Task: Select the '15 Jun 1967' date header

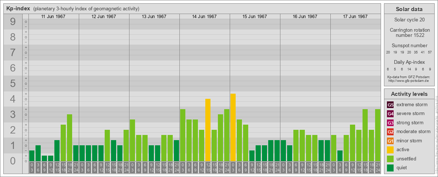Action: click(x=255, y=17)
